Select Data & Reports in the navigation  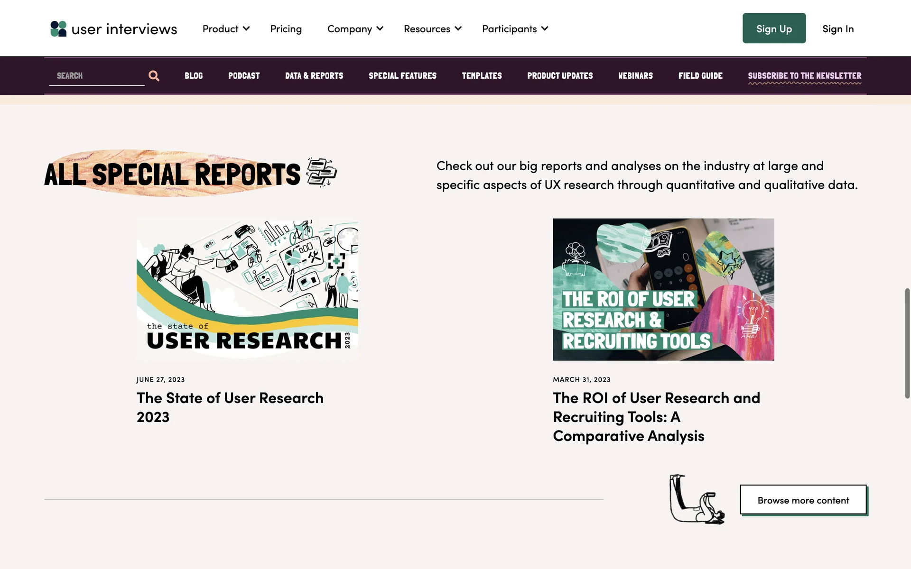pos(314,76)
